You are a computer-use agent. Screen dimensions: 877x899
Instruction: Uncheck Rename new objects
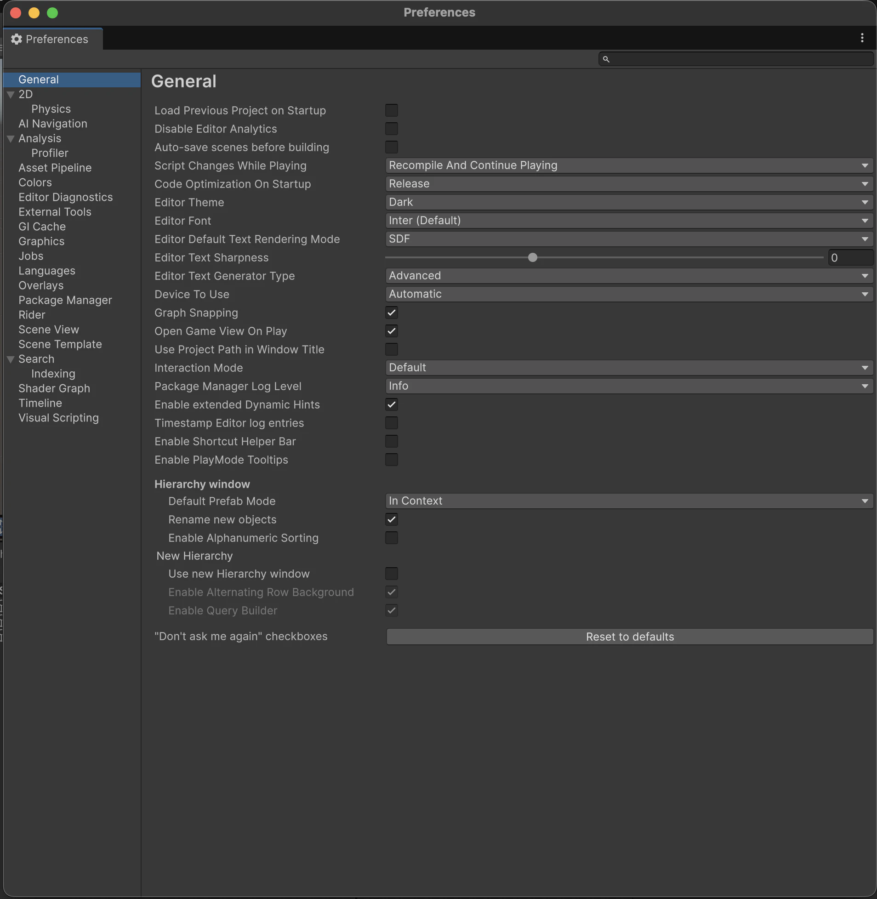(x=392, y=519)
